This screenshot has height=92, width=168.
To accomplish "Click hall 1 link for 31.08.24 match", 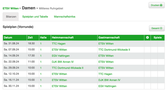I will click(x=41, y=44).
